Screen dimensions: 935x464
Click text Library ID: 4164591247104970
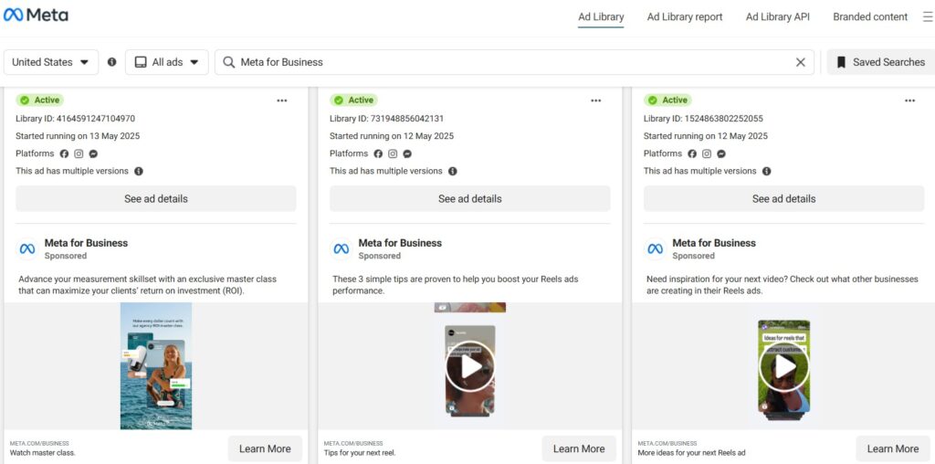point(75,119)
